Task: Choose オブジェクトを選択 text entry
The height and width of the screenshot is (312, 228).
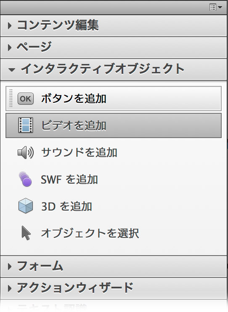Action: pos(90,233)
